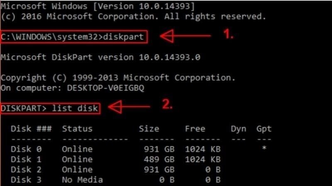Click the Gpt column header
The width and height of the screenshot is (332, 186).
[x=264, y=129]
